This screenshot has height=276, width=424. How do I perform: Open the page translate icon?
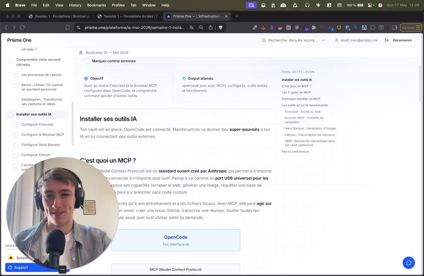point(191,28)
